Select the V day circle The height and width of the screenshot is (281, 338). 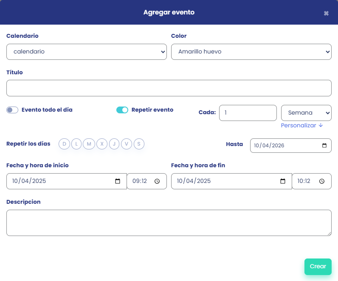(127, 144)
